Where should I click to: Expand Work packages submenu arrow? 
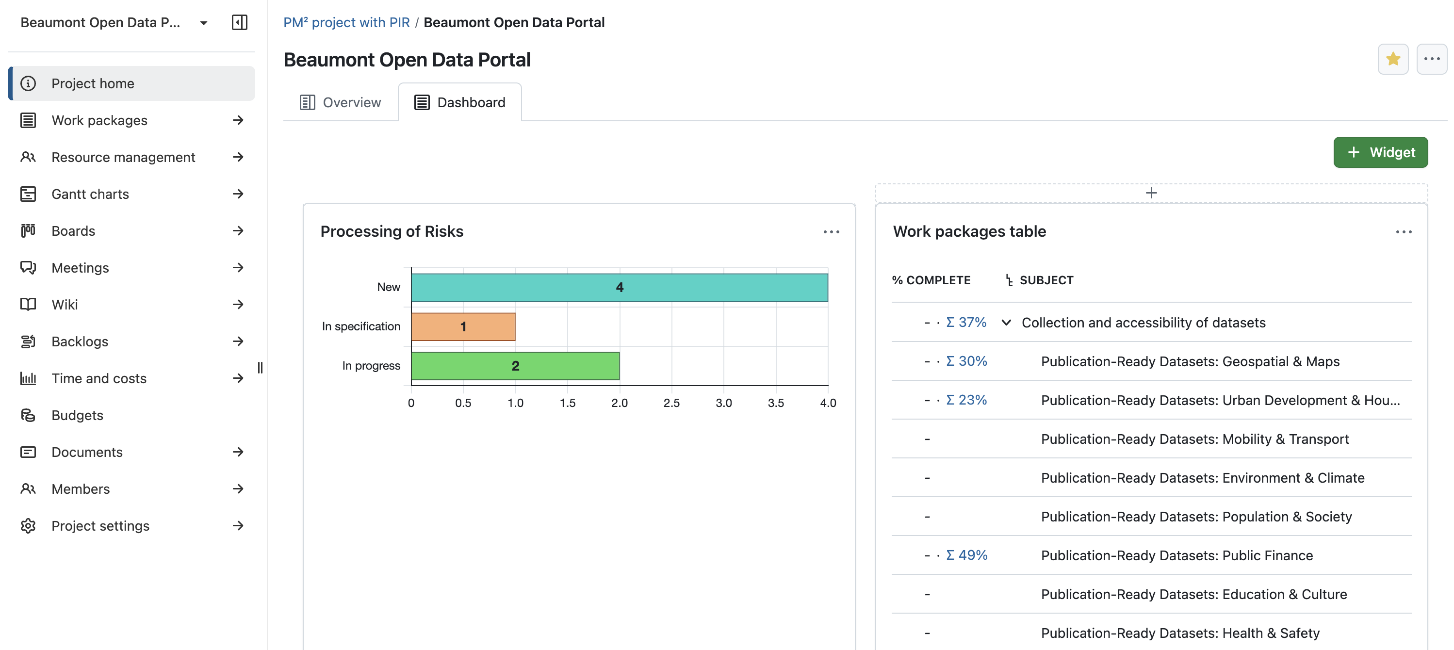pos(238,120)
